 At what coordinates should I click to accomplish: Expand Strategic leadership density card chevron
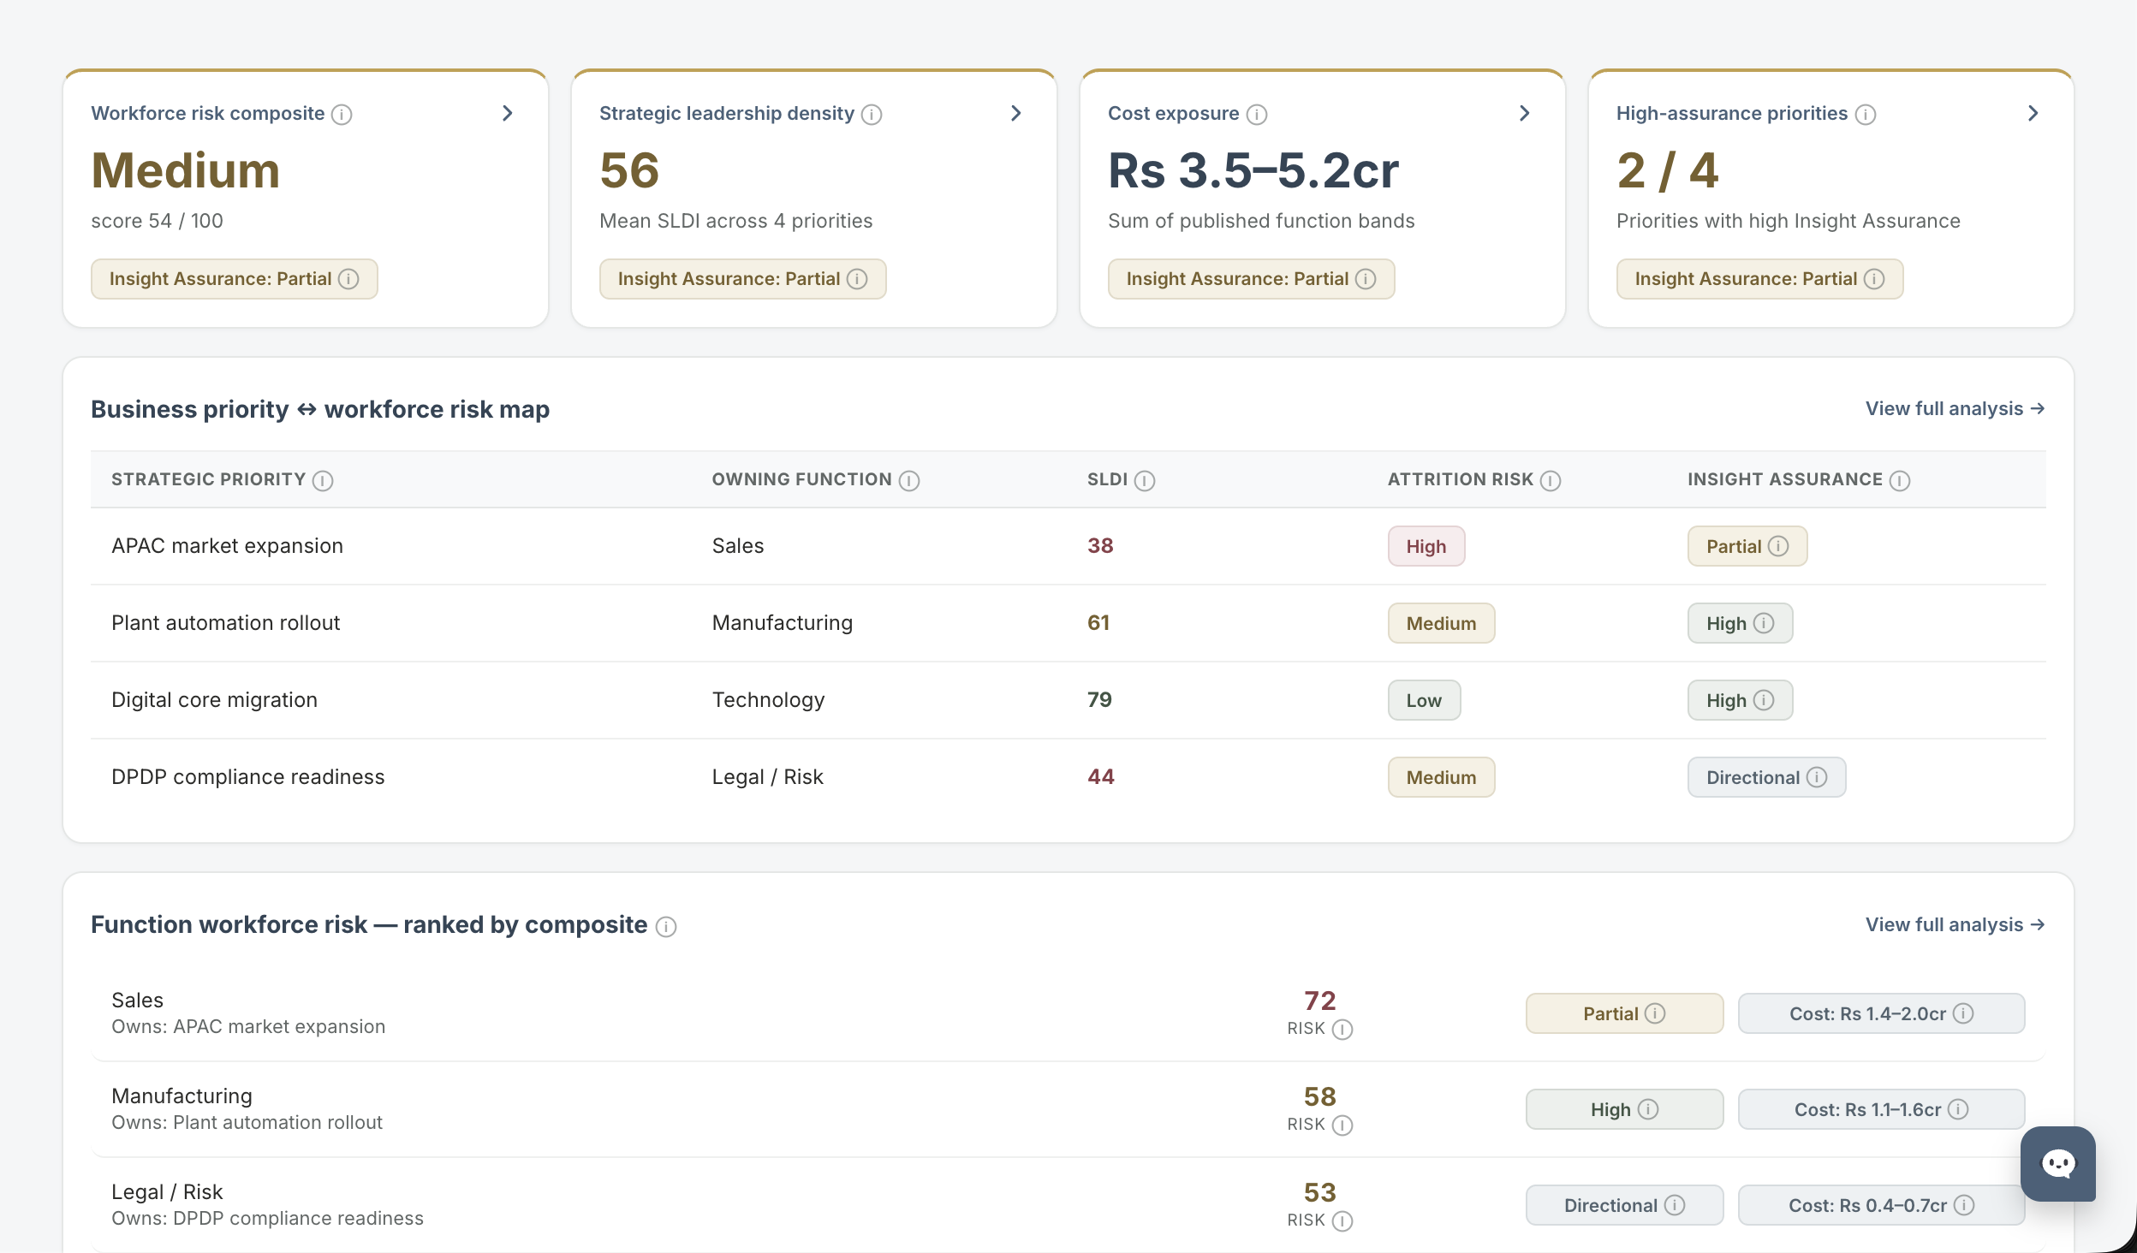coord(1016,113)
